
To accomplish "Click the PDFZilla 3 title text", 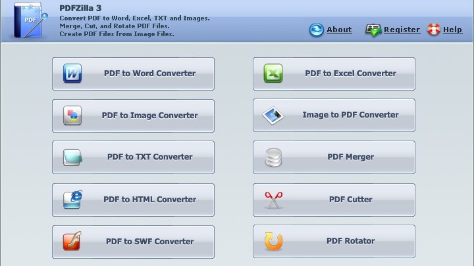I will tap(80, 8).
